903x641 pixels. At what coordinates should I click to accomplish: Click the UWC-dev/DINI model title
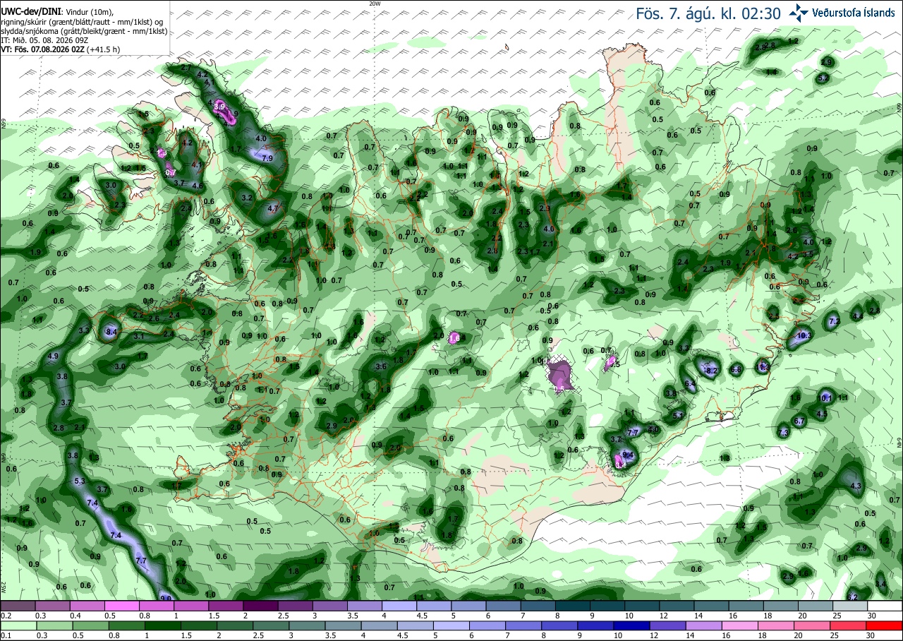click(x=30, y=12)
